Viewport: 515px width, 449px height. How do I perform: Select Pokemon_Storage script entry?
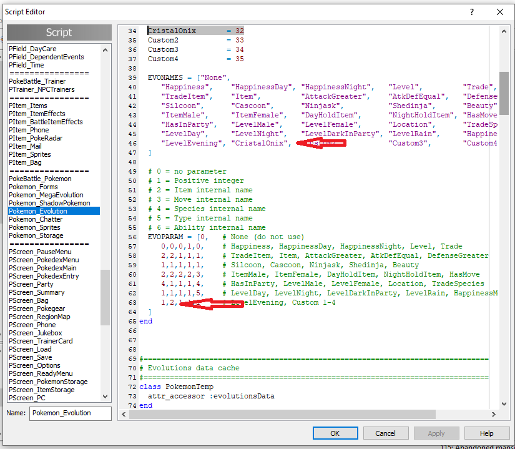[x=36, y=235]
